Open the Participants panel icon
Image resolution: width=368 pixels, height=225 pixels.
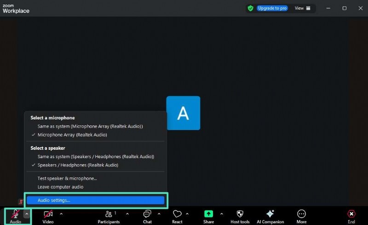pos(109,214)
